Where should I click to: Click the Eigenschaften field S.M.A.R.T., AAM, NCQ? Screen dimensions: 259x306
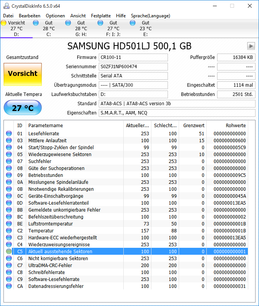(177, 113)
